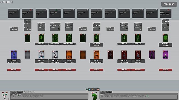Open the green Cameras cyber card
179x100 pixels.
(x=124, y=38)
